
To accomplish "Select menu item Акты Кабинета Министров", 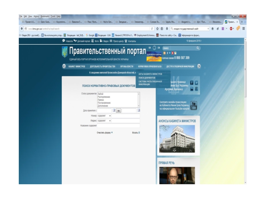I will pos(150,74).
